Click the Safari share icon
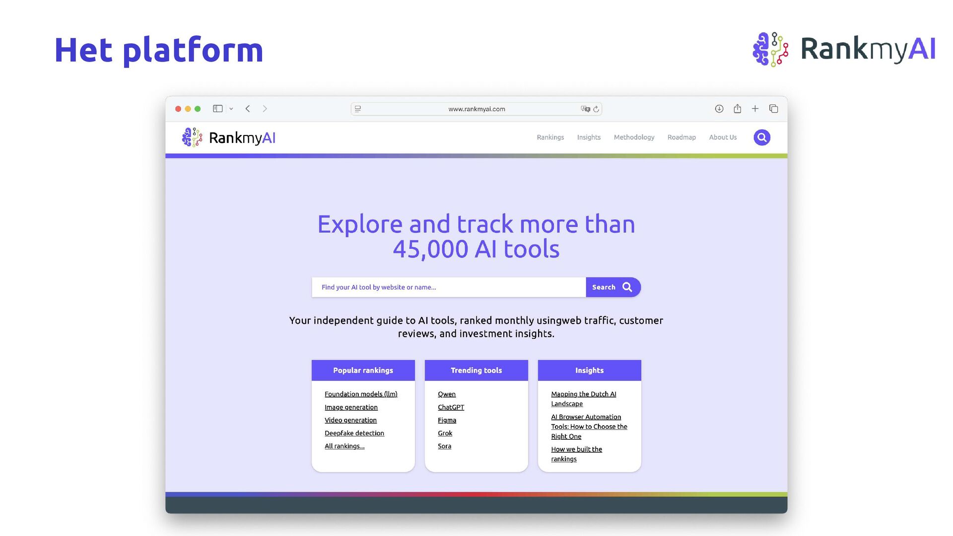Viewport: 953px width, 536px height. tap(738, 108)
